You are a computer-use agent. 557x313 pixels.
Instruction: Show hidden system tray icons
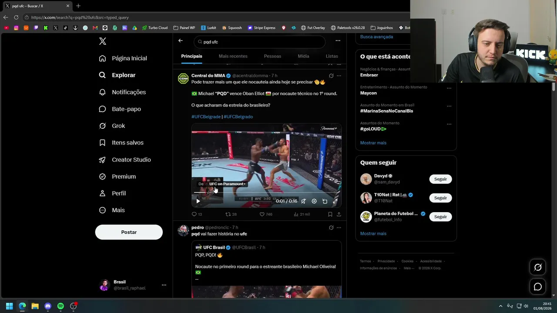click(500, 306)
